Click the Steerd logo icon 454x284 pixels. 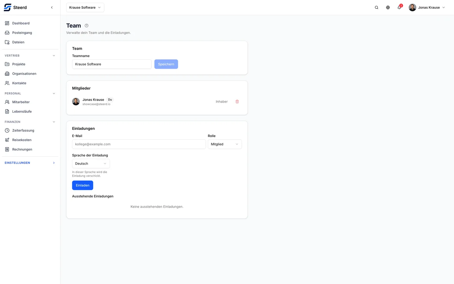point(7,7)
